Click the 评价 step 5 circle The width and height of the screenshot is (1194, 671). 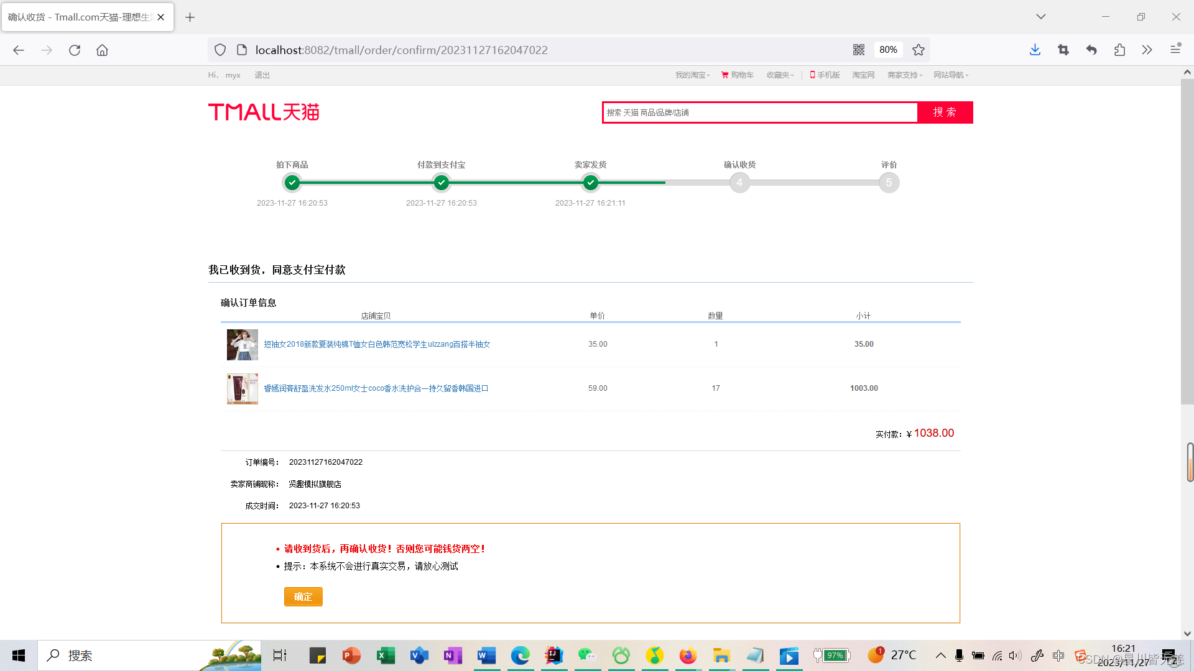pyautogui.click(x=889, y=183)
